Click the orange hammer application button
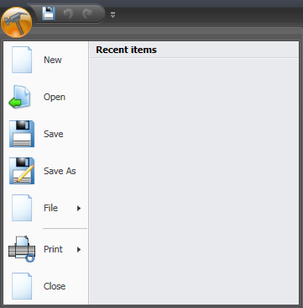This screenshot has height=308, width=303. 16,22
